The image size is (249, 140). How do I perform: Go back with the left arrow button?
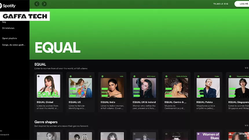[x=37, y=4]
